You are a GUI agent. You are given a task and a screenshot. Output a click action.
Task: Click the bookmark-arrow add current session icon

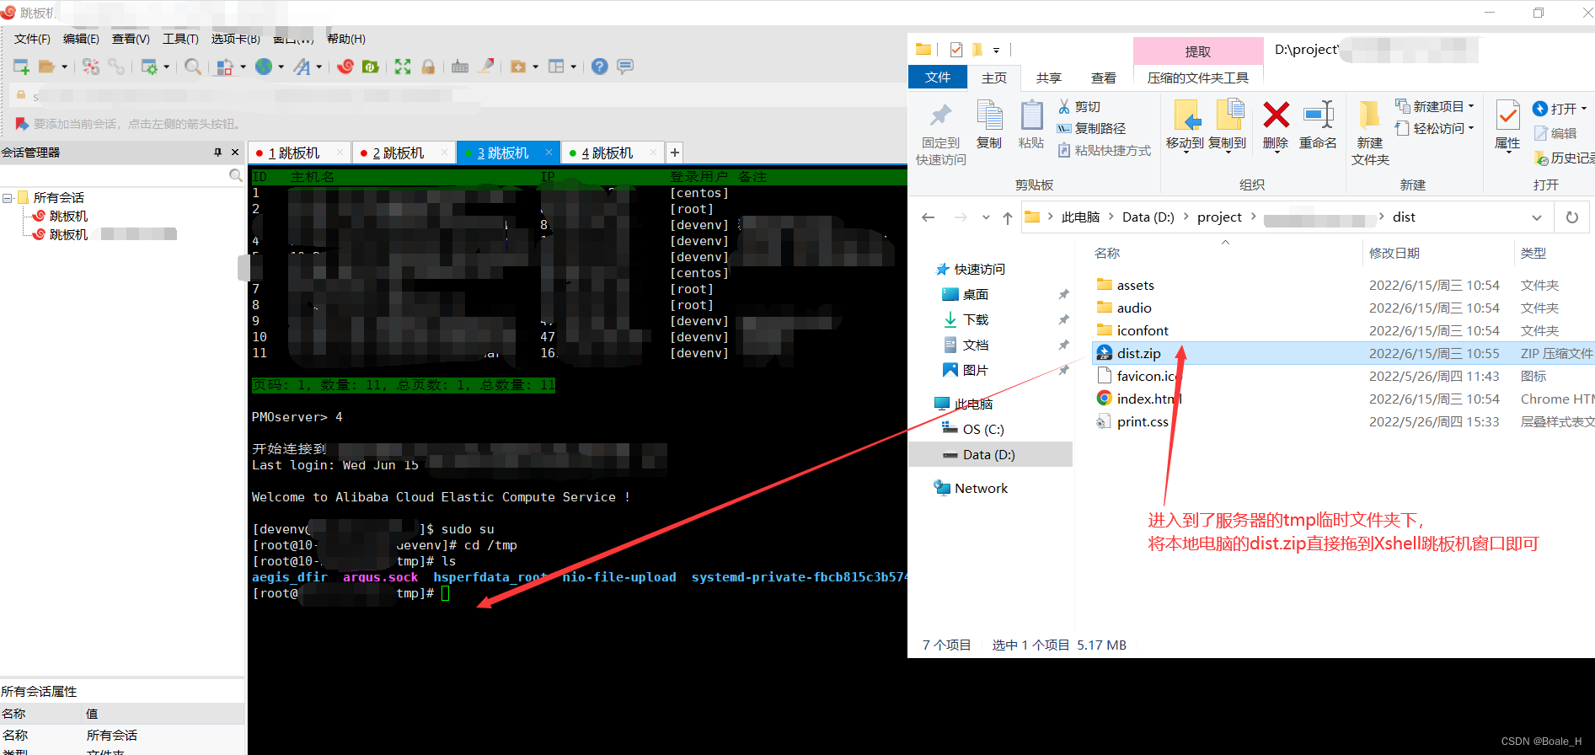click(x=22, y=124)
